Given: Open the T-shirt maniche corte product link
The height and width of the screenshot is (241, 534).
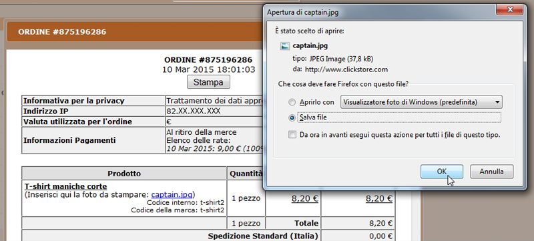Looking at the screenshot, I should click(65, 186).
